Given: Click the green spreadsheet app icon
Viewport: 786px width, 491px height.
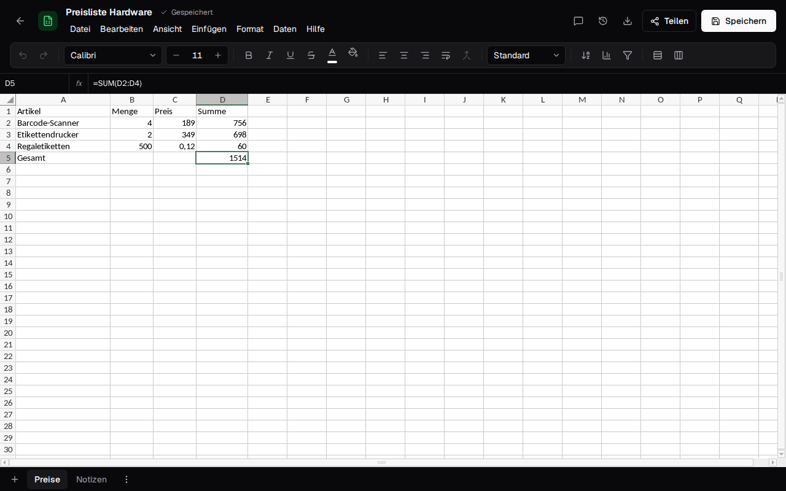Looking at the screenshot, I should [x=48, y=21].
